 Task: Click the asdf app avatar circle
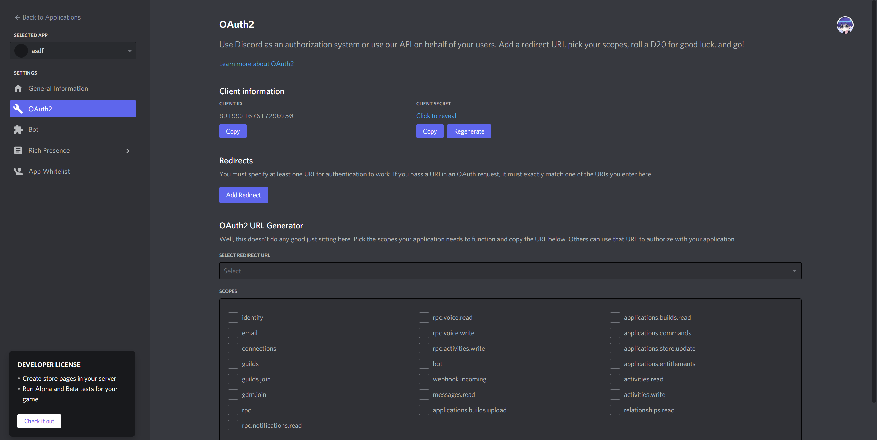[21, 51]
